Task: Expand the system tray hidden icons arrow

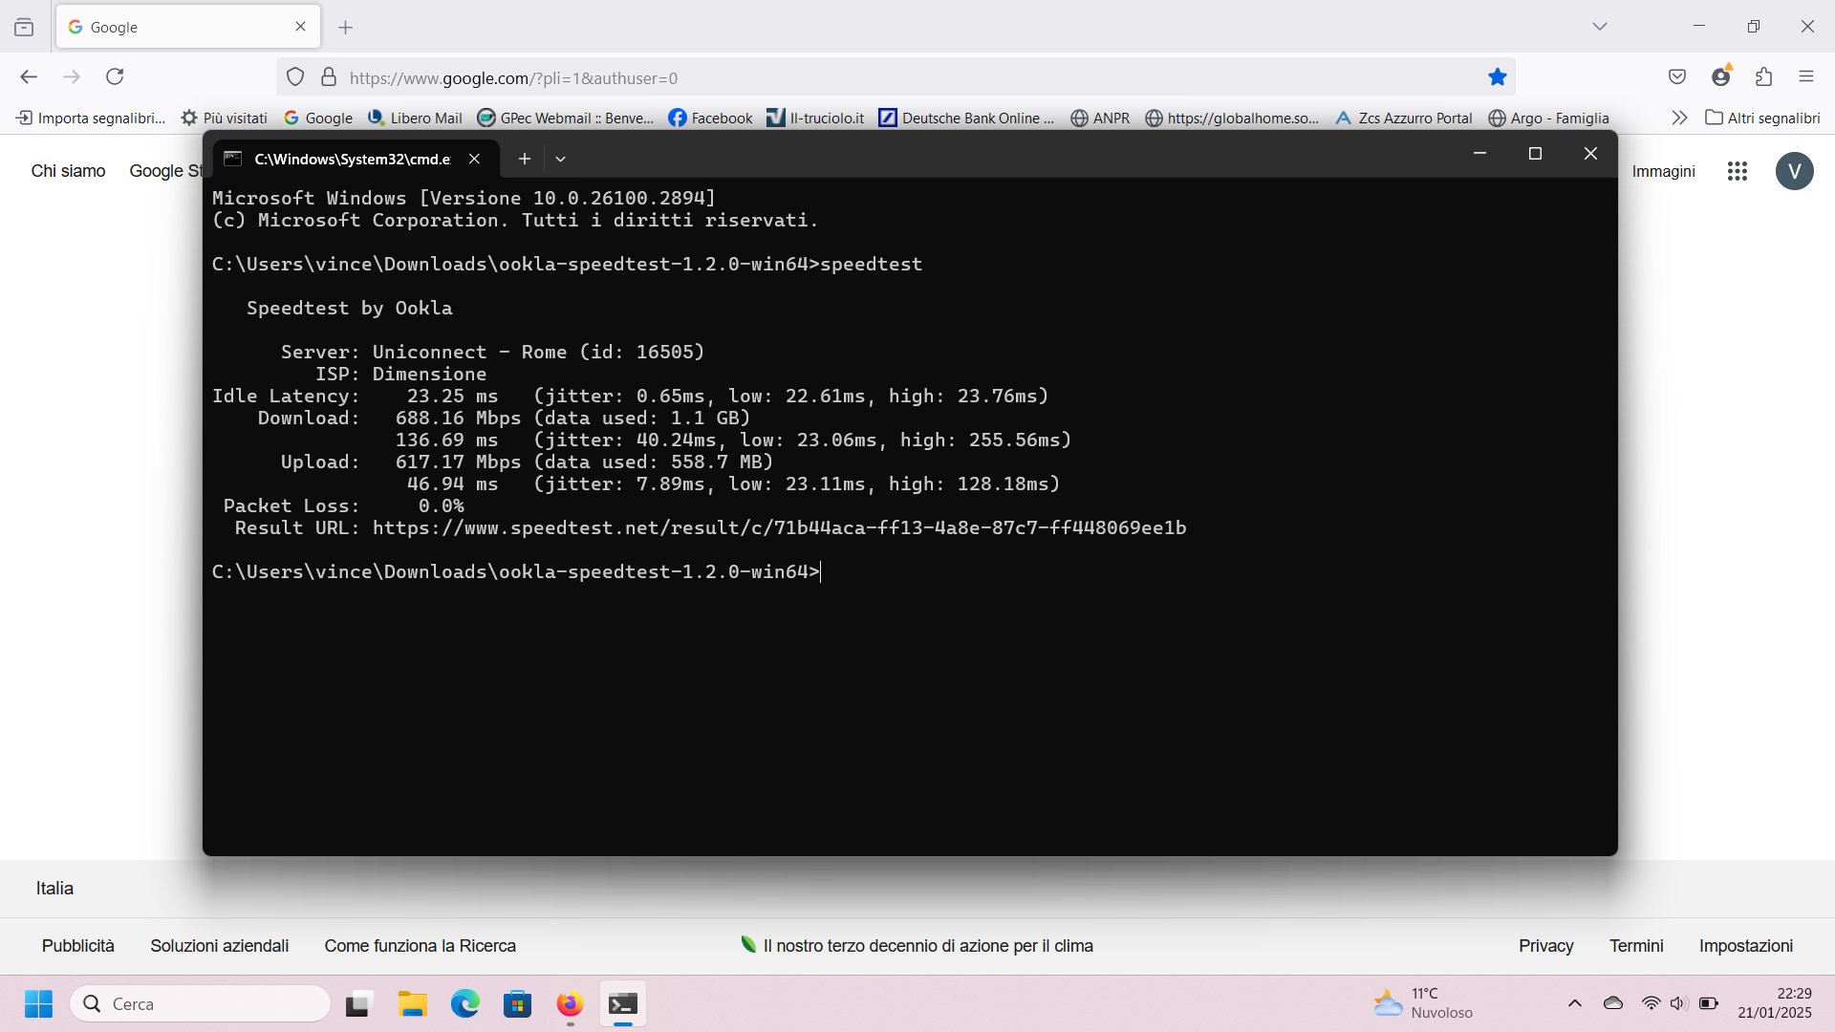Action: 1574,1003
